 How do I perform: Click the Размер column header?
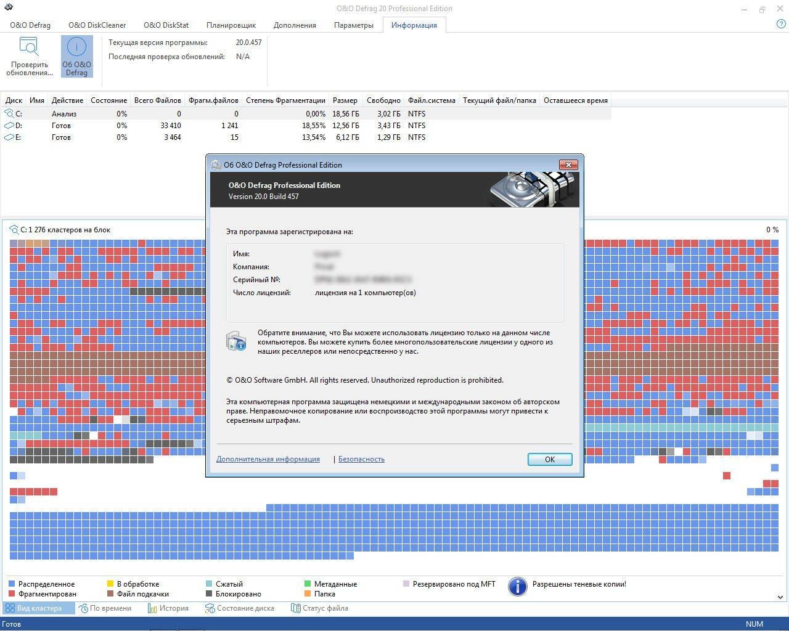pyautogui.click(x=345, y=100)
